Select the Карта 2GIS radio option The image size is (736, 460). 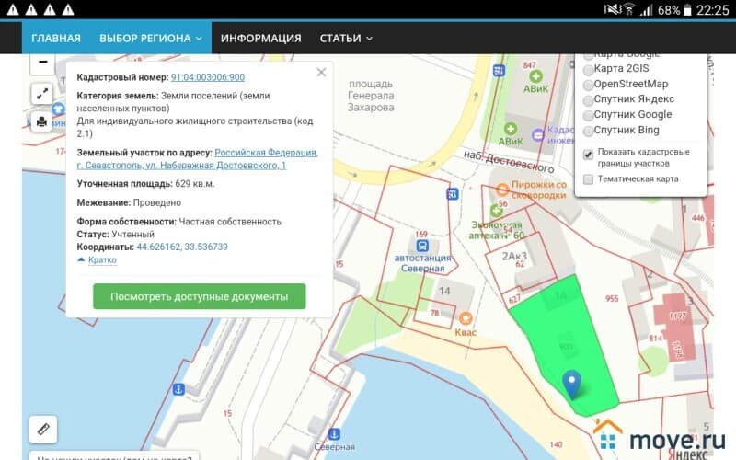(589, 70)
